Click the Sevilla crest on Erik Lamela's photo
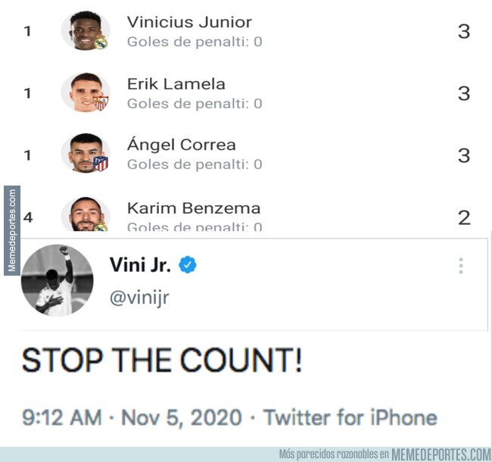The height and width of the screenshot is (462, 492). tap(101, 104)
